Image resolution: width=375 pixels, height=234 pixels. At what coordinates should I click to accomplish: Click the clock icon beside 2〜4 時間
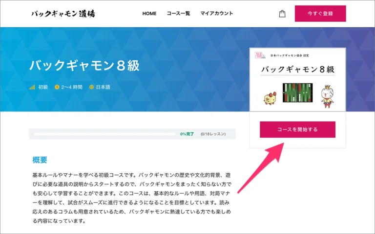point(57,87)
